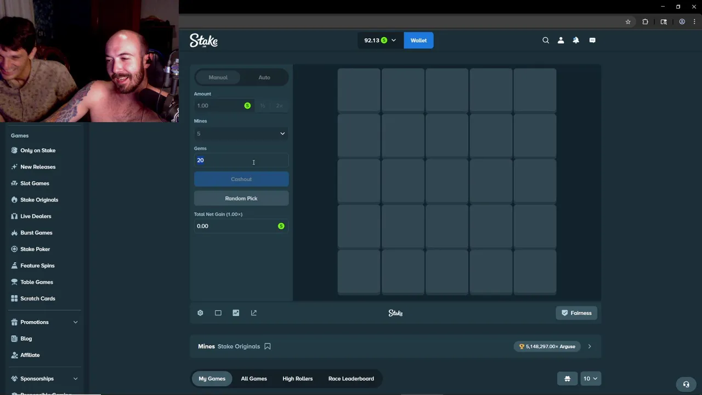Click the Stake Originals category link

tap(239, 346)
